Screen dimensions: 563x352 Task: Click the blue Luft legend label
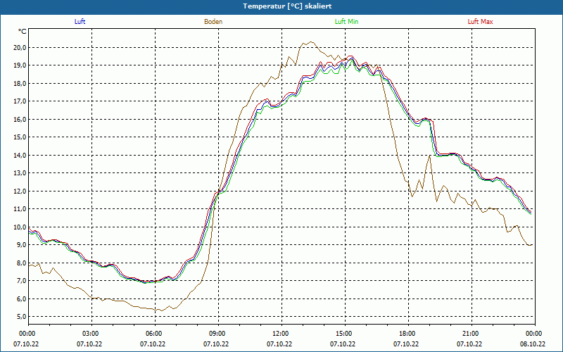click(x=80, y=22)
